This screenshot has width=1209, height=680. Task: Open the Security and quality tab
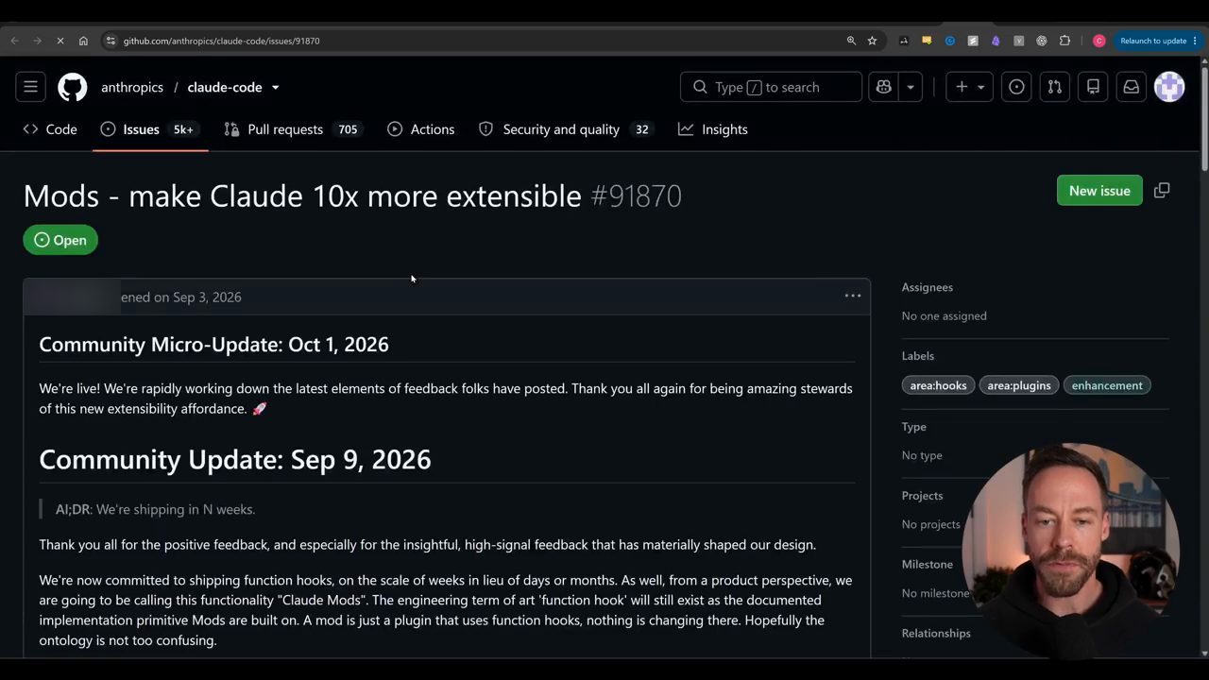[x=566, y=129]
